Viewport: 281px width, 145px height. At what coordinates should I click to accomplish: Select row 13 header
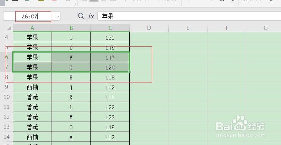tap(7, 127)
